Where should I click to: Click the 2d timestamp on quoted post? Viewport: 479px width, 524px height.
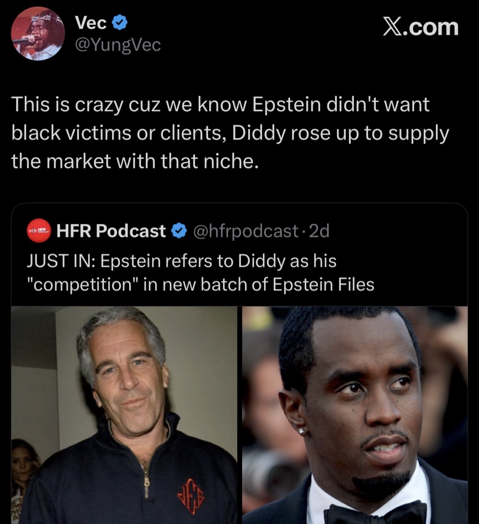click(x=319, y=231)
